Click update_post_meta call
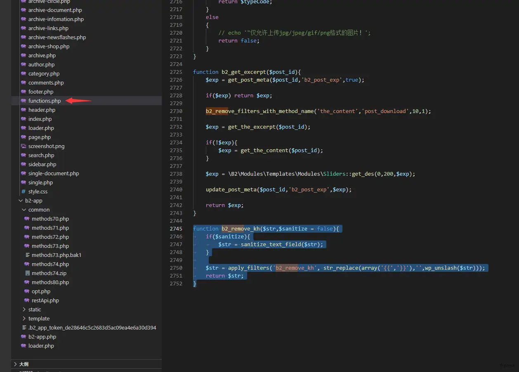 point(231,189)
